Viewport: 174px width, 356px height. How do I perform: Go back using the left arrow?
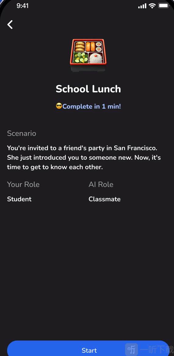[x=10, y=25]
